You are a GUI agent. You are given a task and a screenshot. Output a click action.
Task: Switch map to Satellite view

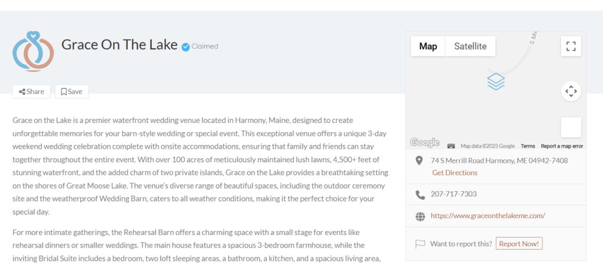[470, 46]
